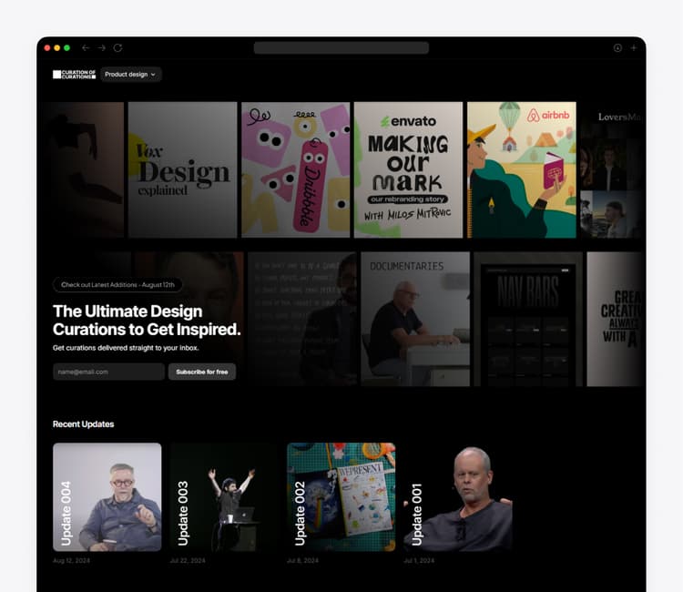Click the Jul 8, 2024 date
The width and height of the screenshot is (683, 592).
(x=302, y=561)
